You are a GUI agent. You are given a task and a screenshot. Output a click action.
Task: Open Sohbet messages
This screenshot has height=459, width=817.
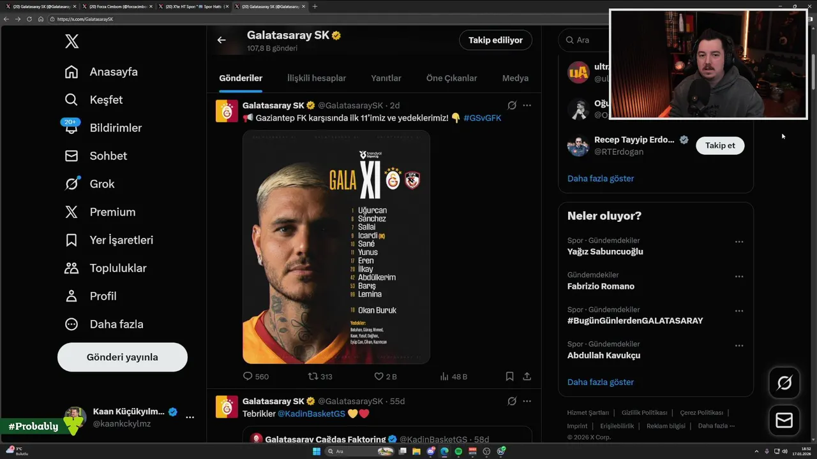tap(96, 156)
